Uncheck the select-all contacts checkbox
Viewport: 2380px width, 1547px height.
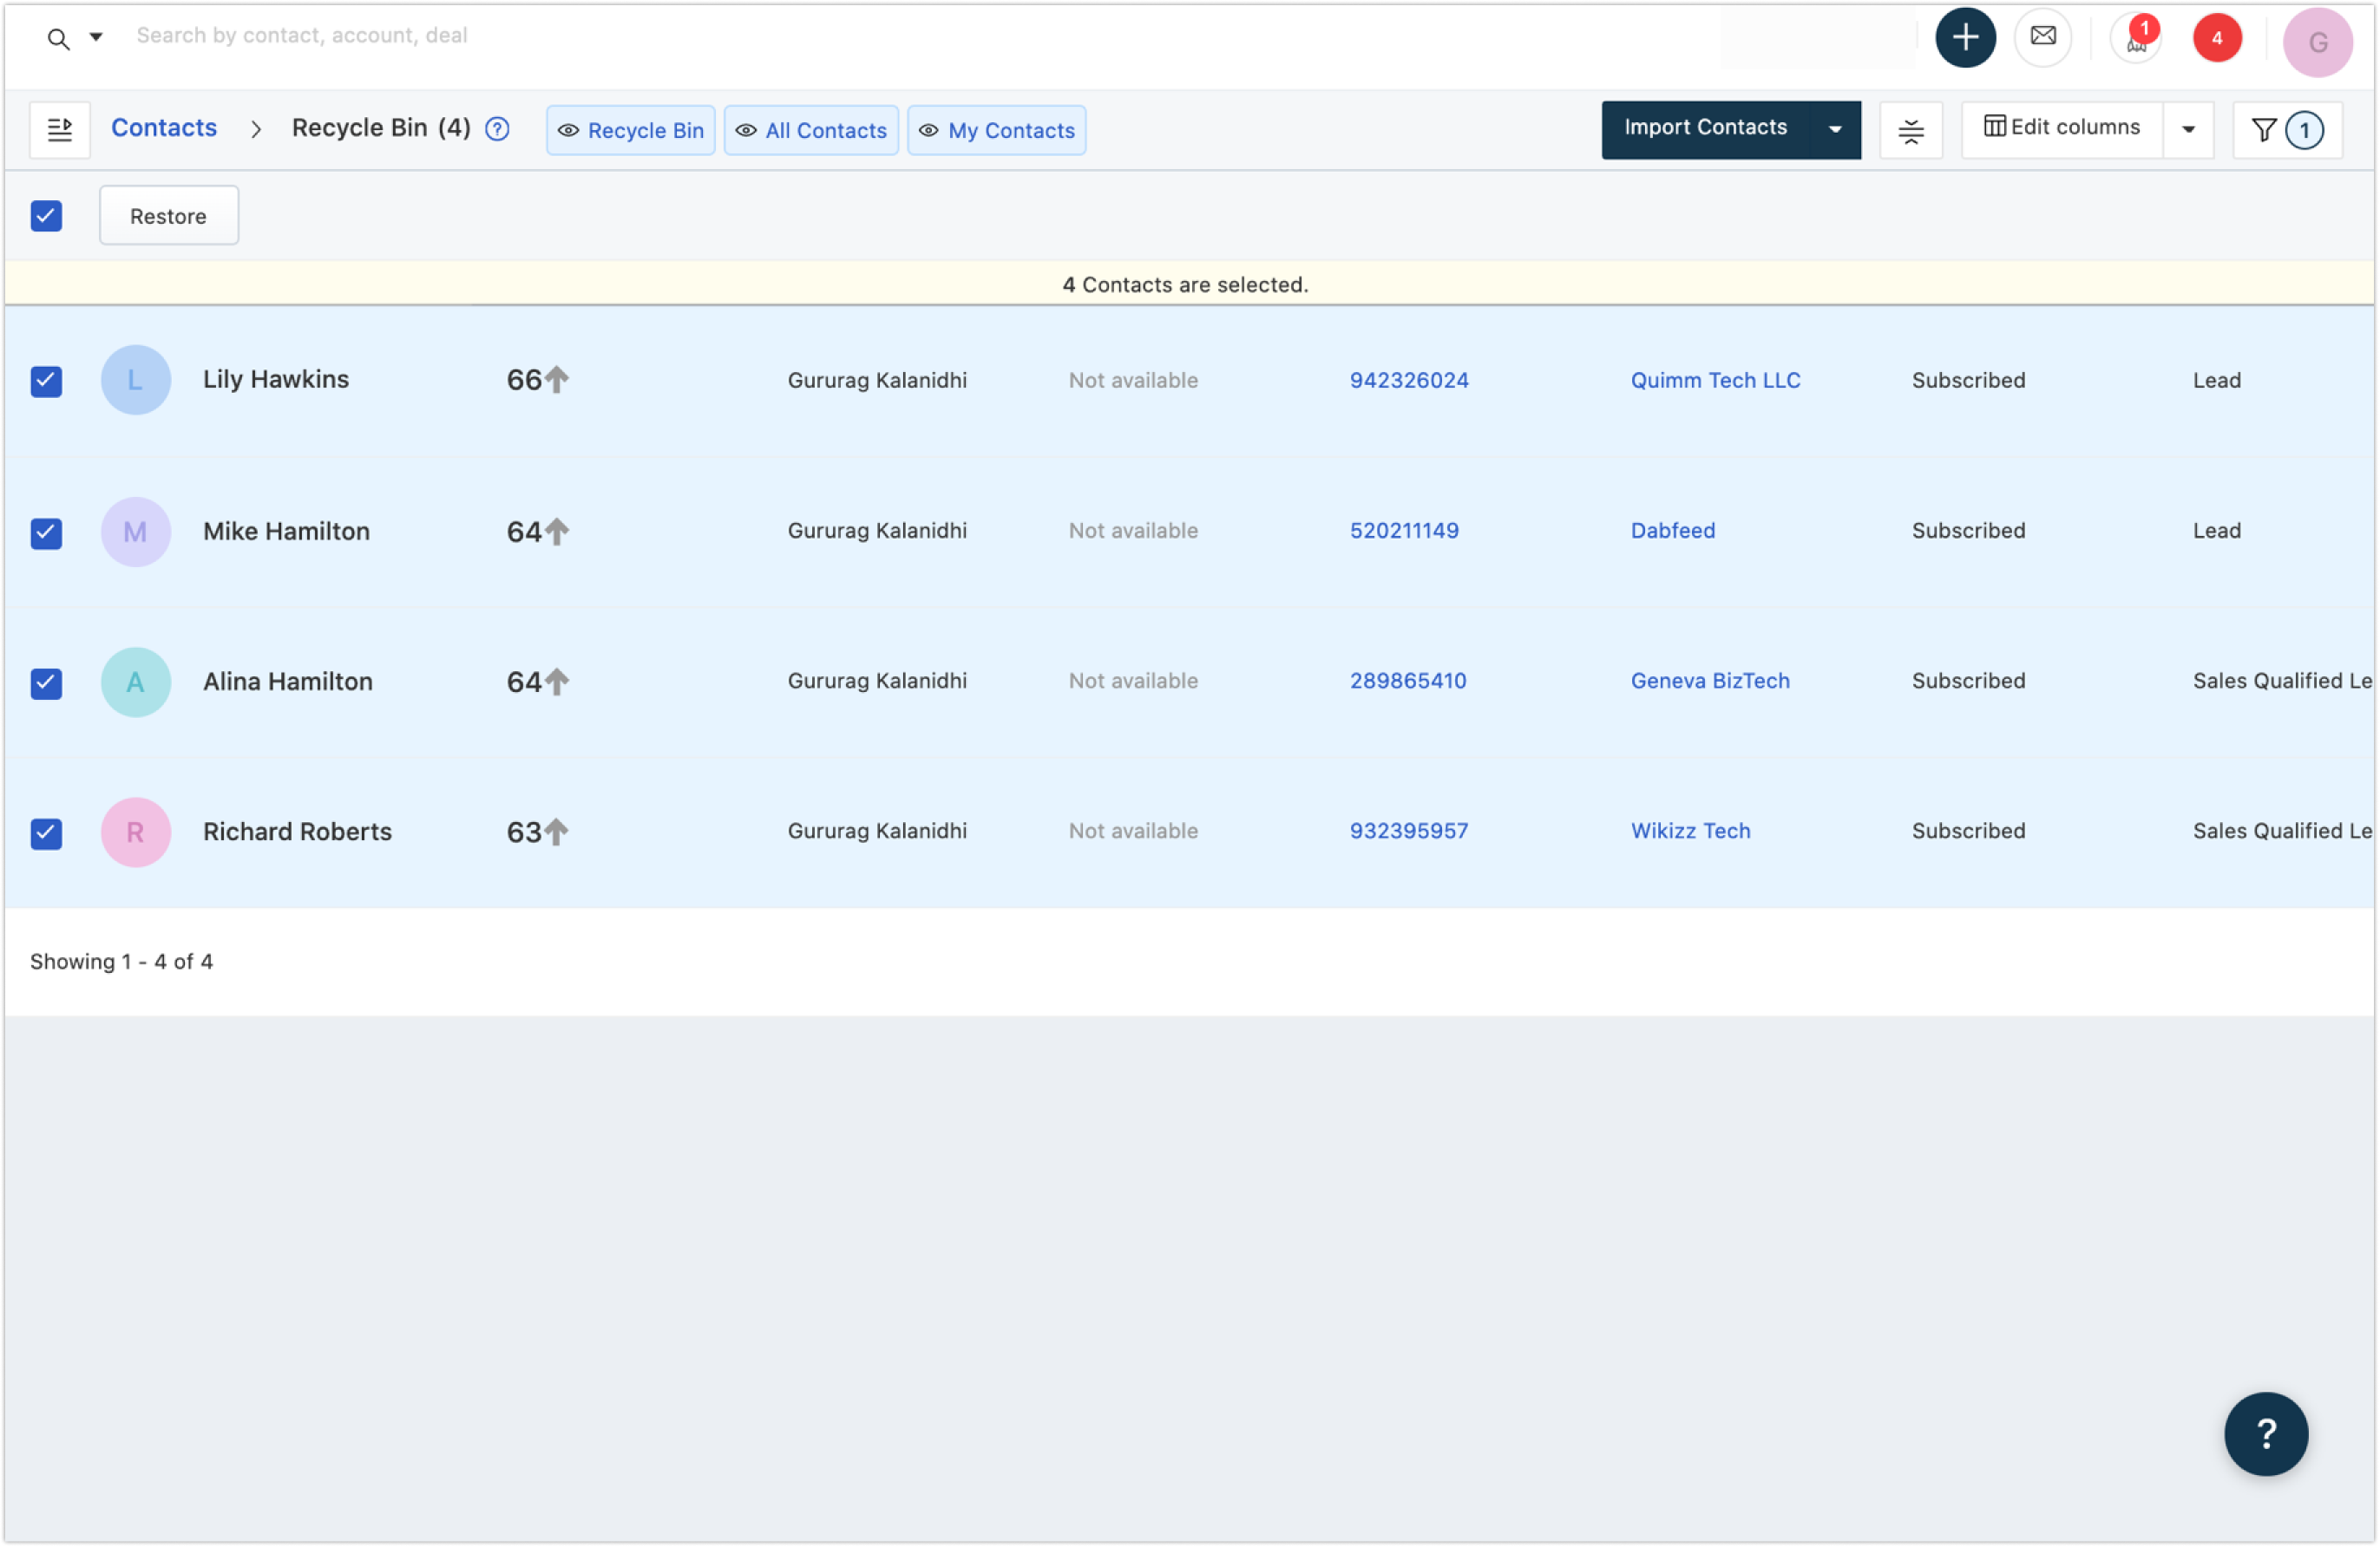pyautogui.click(x=46, y=215)
